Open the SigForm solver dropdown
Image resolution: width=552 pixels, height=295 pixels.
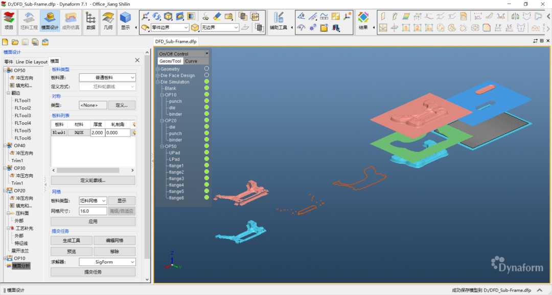[x=107, y=262]
